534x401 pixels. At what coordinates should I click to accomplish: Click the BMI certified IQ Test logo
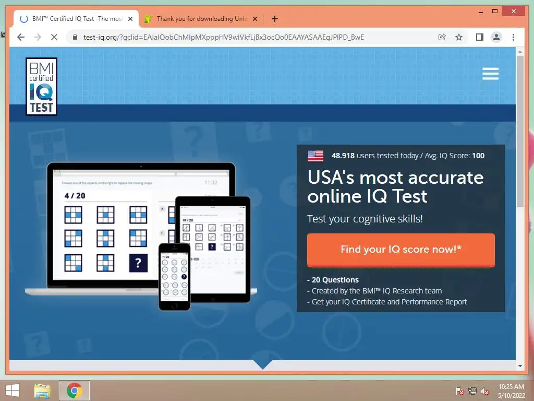point(42,87)
